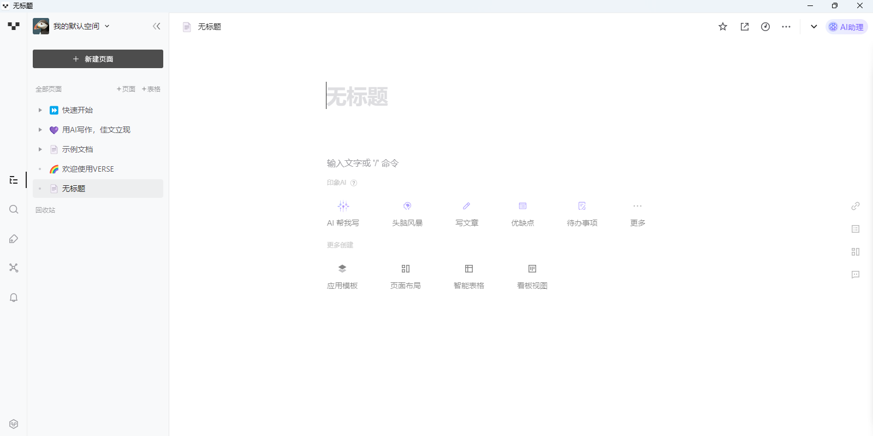Open the search icon in the left sidebar
Image resolution: width=873 pixels, height=436 pixels.
pyautogui.click(x=14, y=209)
